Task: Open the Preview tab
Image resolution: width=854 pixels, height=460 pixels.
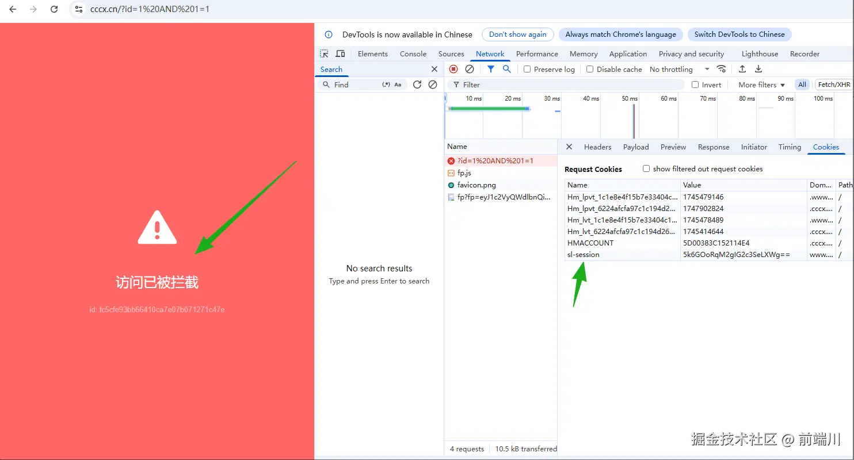Action: (x=673, y=147)
